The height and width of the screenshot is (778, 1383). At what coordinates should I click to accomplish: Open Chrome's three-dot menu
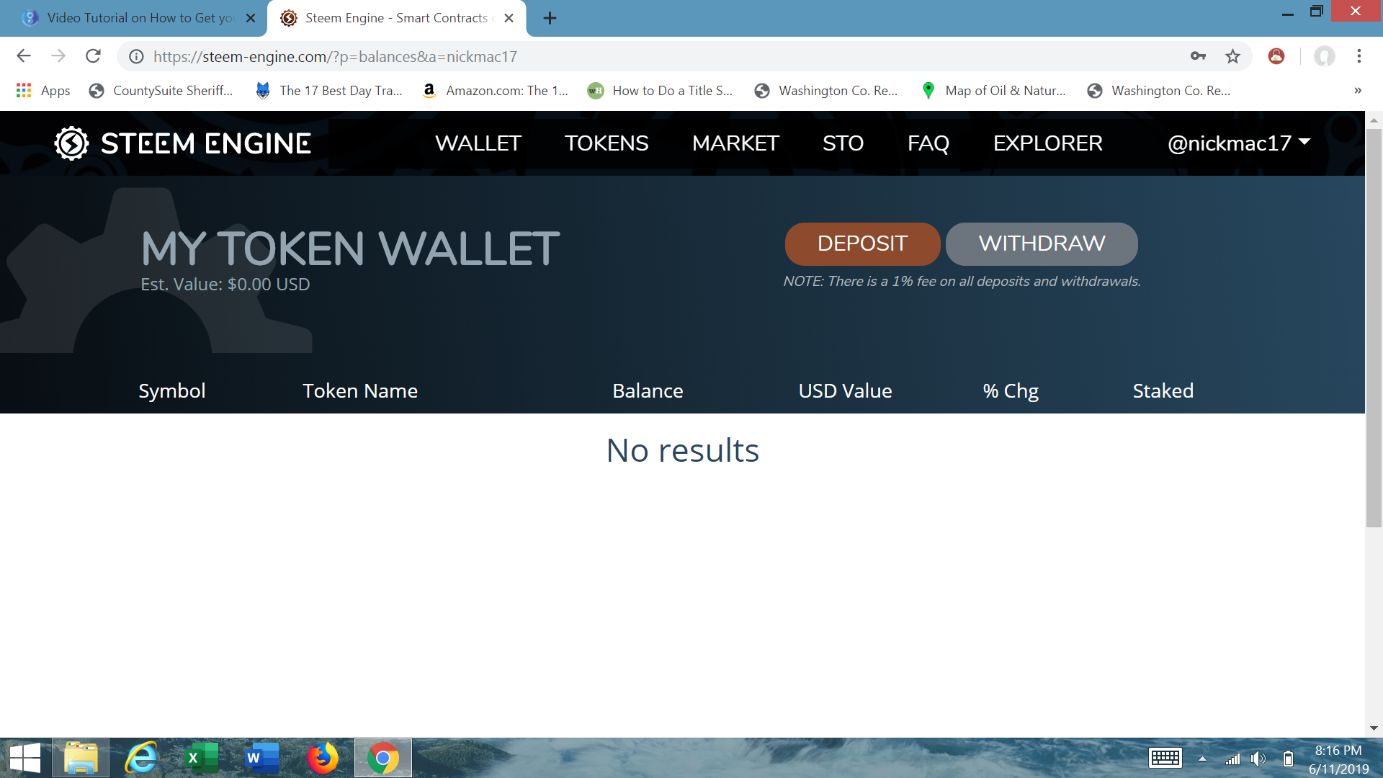coord(1359,56)
